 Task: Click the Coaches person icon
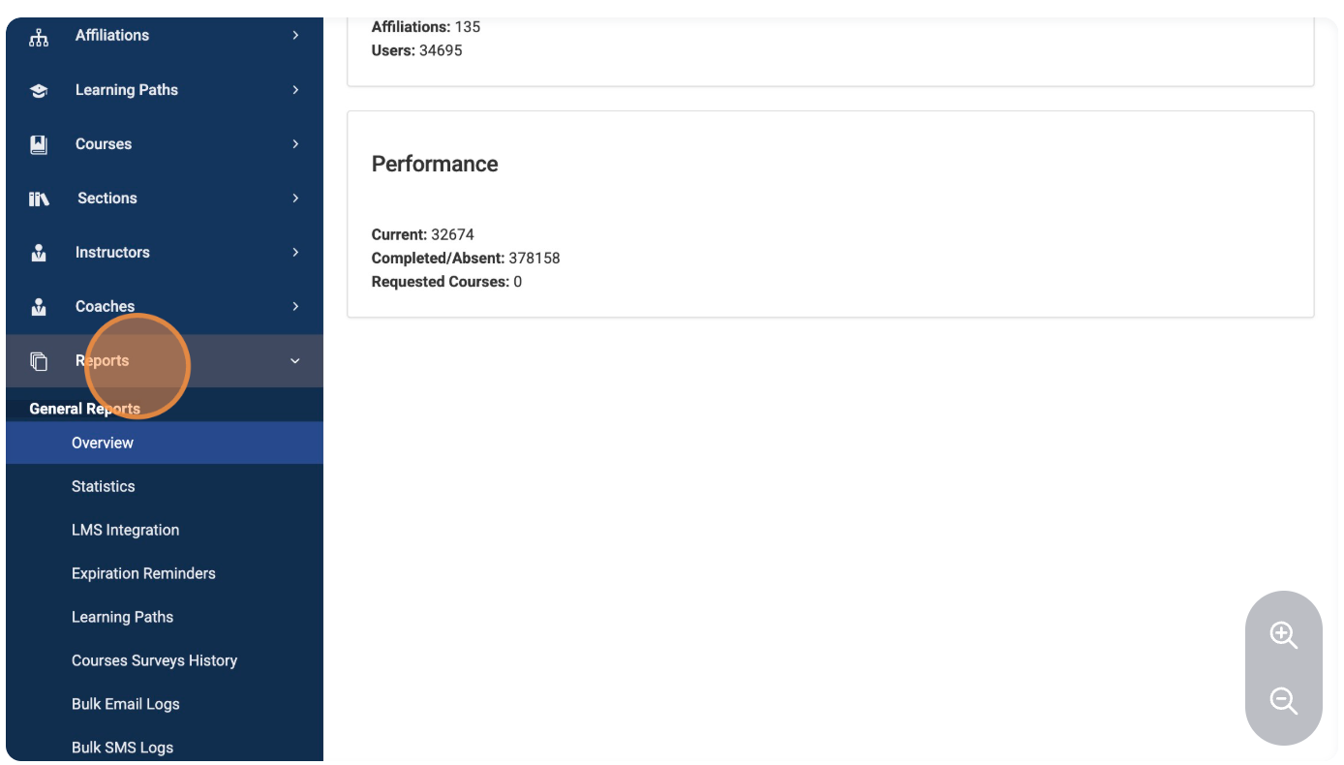click(x=39, y=307)
